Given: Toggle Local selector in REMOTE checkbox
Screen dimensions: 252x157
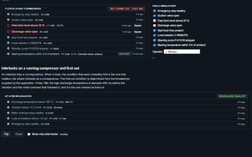Looking at the screenshot, I should [154, 35].
